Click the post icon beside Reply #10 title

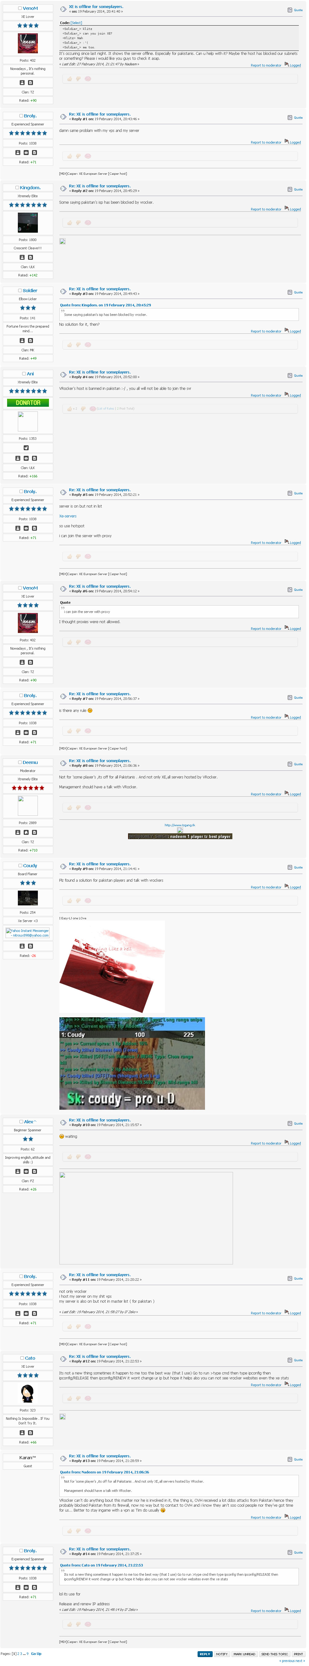point(63,1122)
